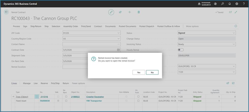Open Posted Outflow & Inflow menu
249x112 pixels.
168,26
